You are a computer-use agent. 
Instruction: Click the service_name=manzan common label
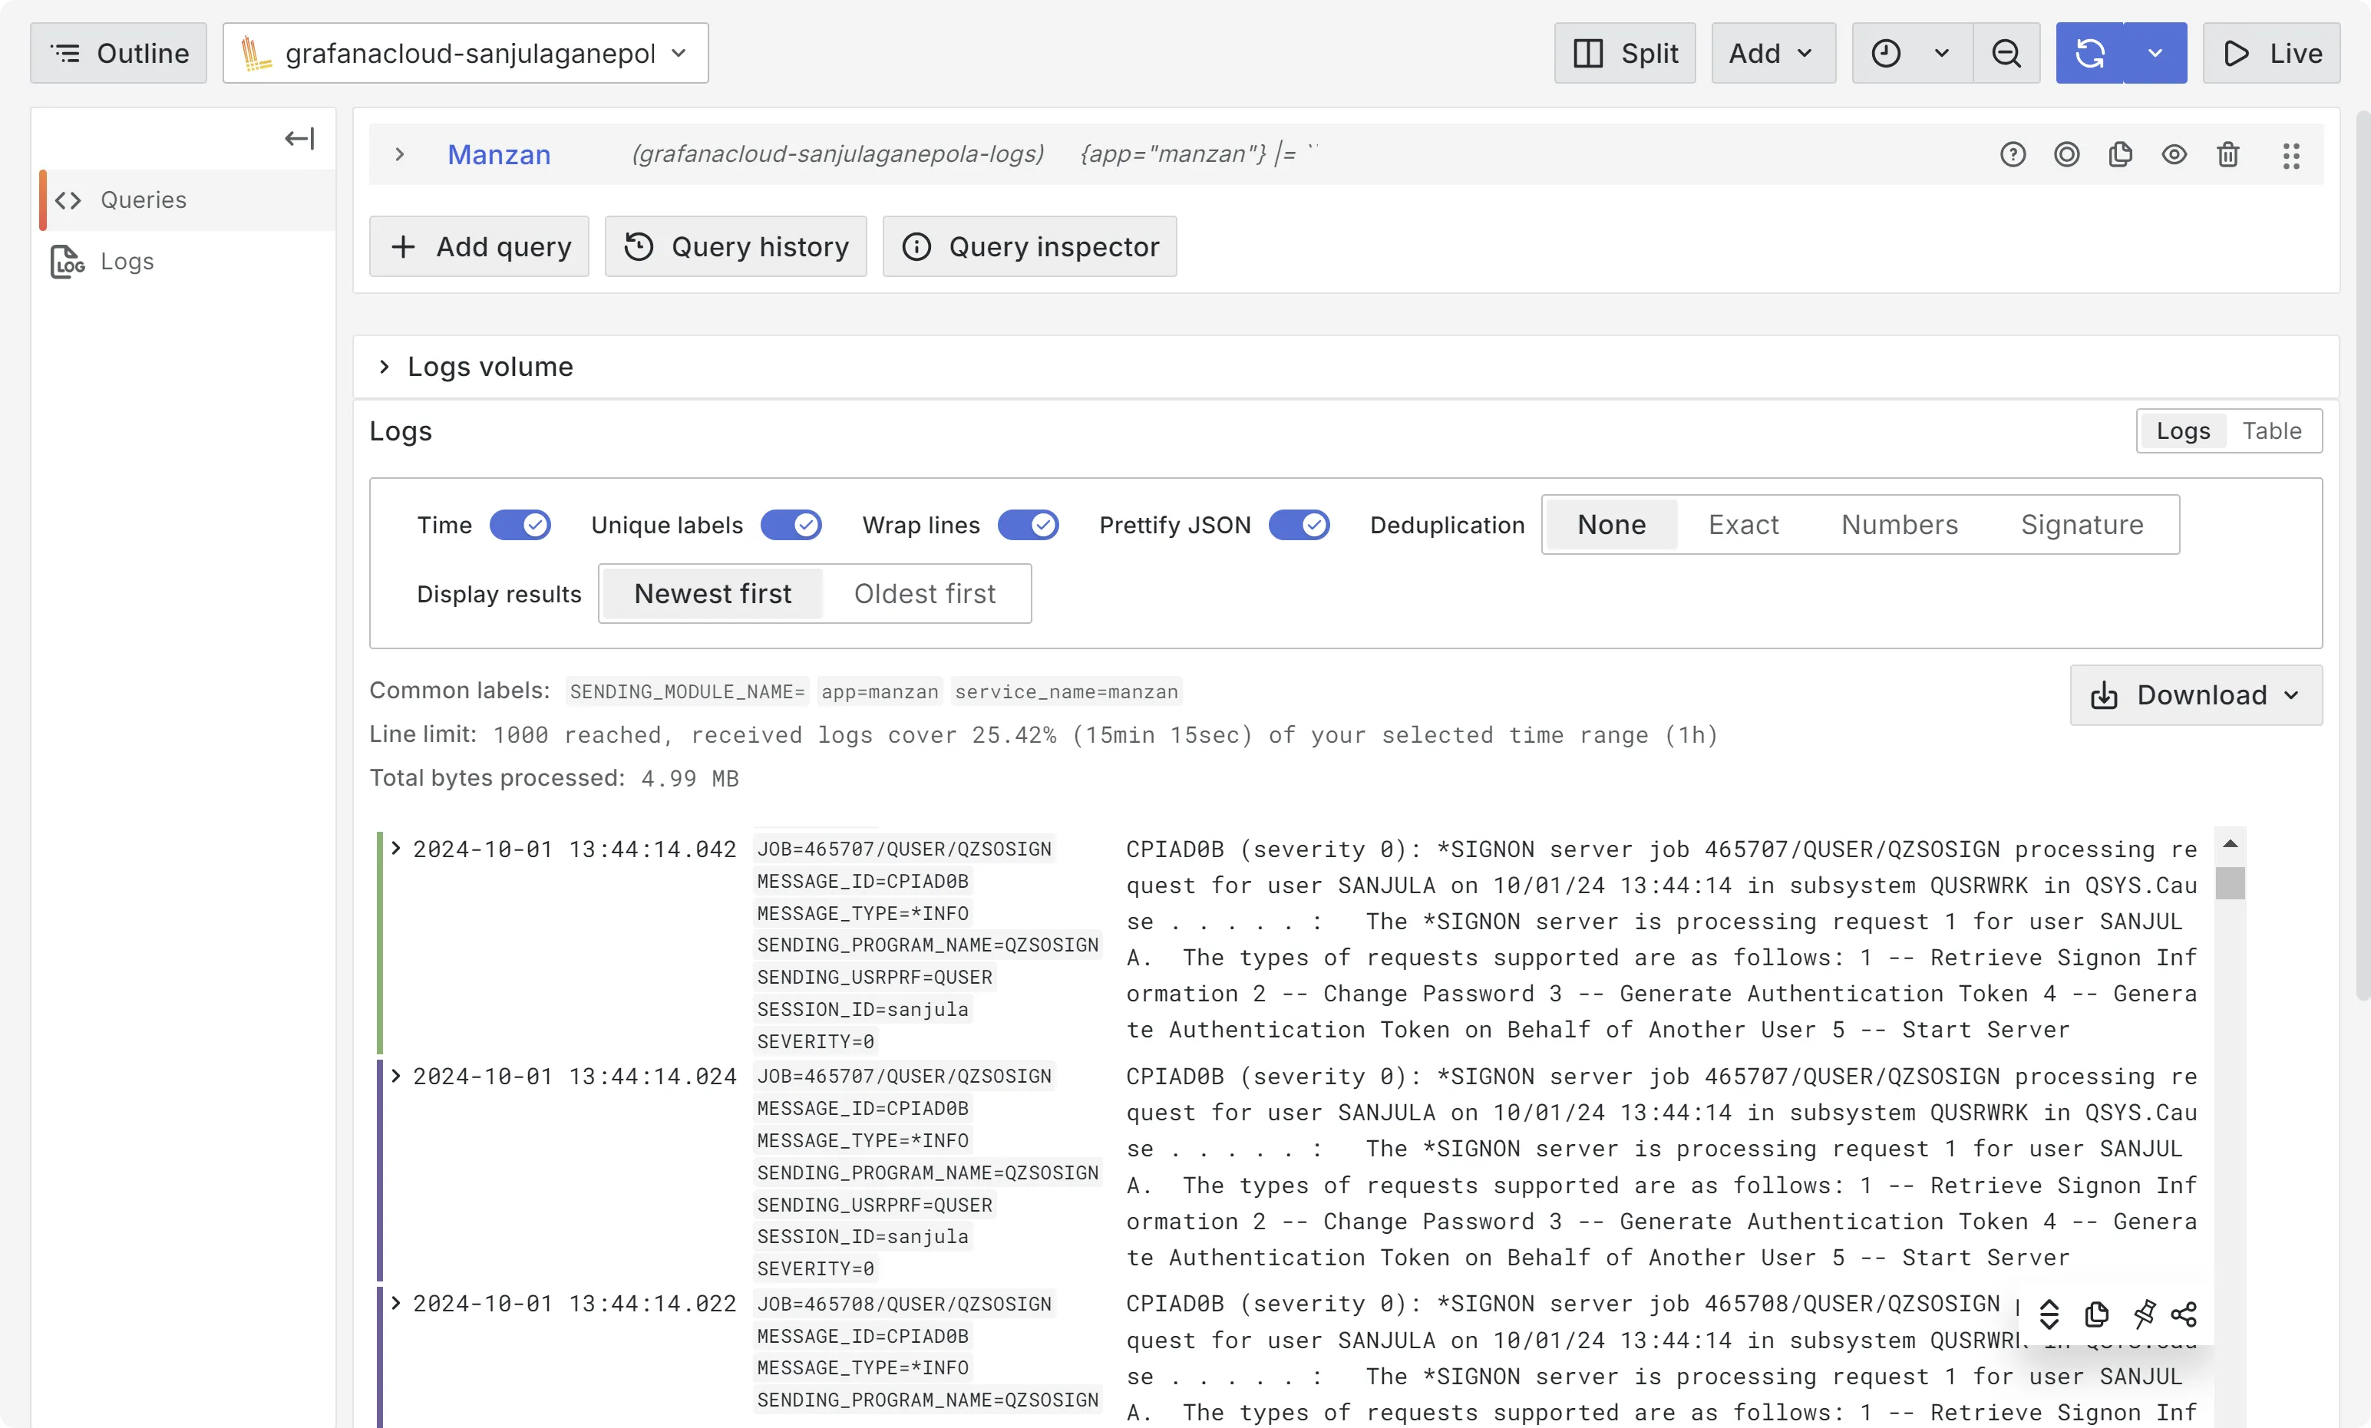pyautogui.click(x=1066, y=691)
